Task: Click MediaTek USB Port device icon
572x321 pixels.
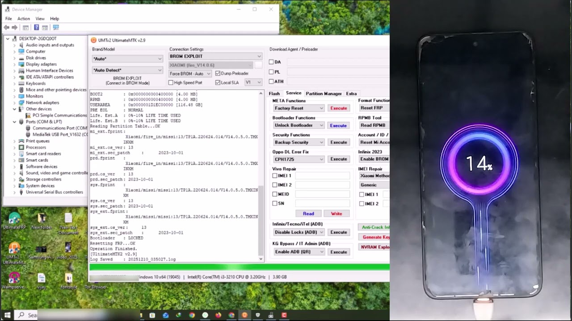Action: (28, 134)
